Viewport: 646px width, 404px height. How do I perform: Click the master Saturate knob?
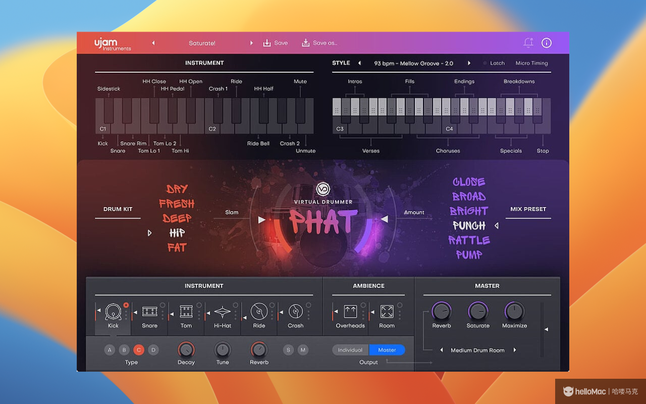[x=478, y=311]
